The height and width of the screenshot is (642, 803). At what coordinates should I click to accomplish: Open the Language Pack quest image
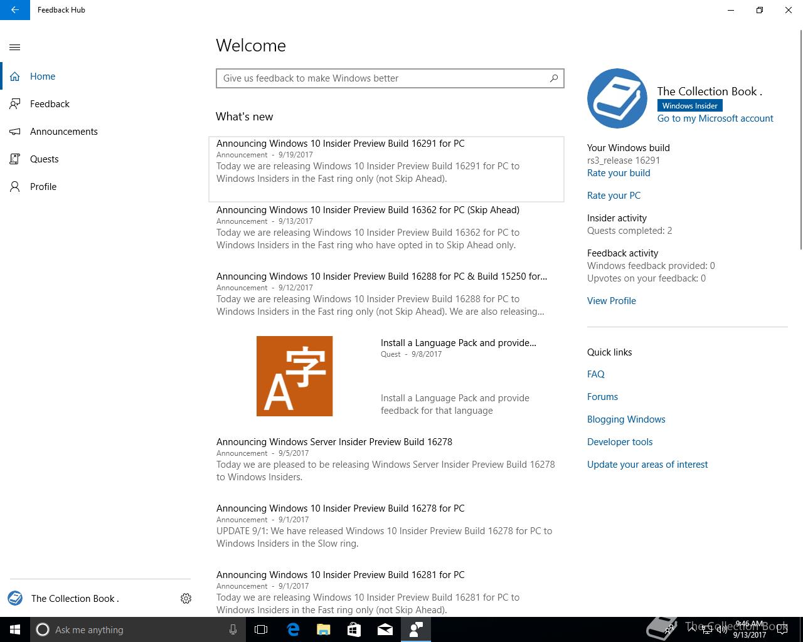(294, 376)
